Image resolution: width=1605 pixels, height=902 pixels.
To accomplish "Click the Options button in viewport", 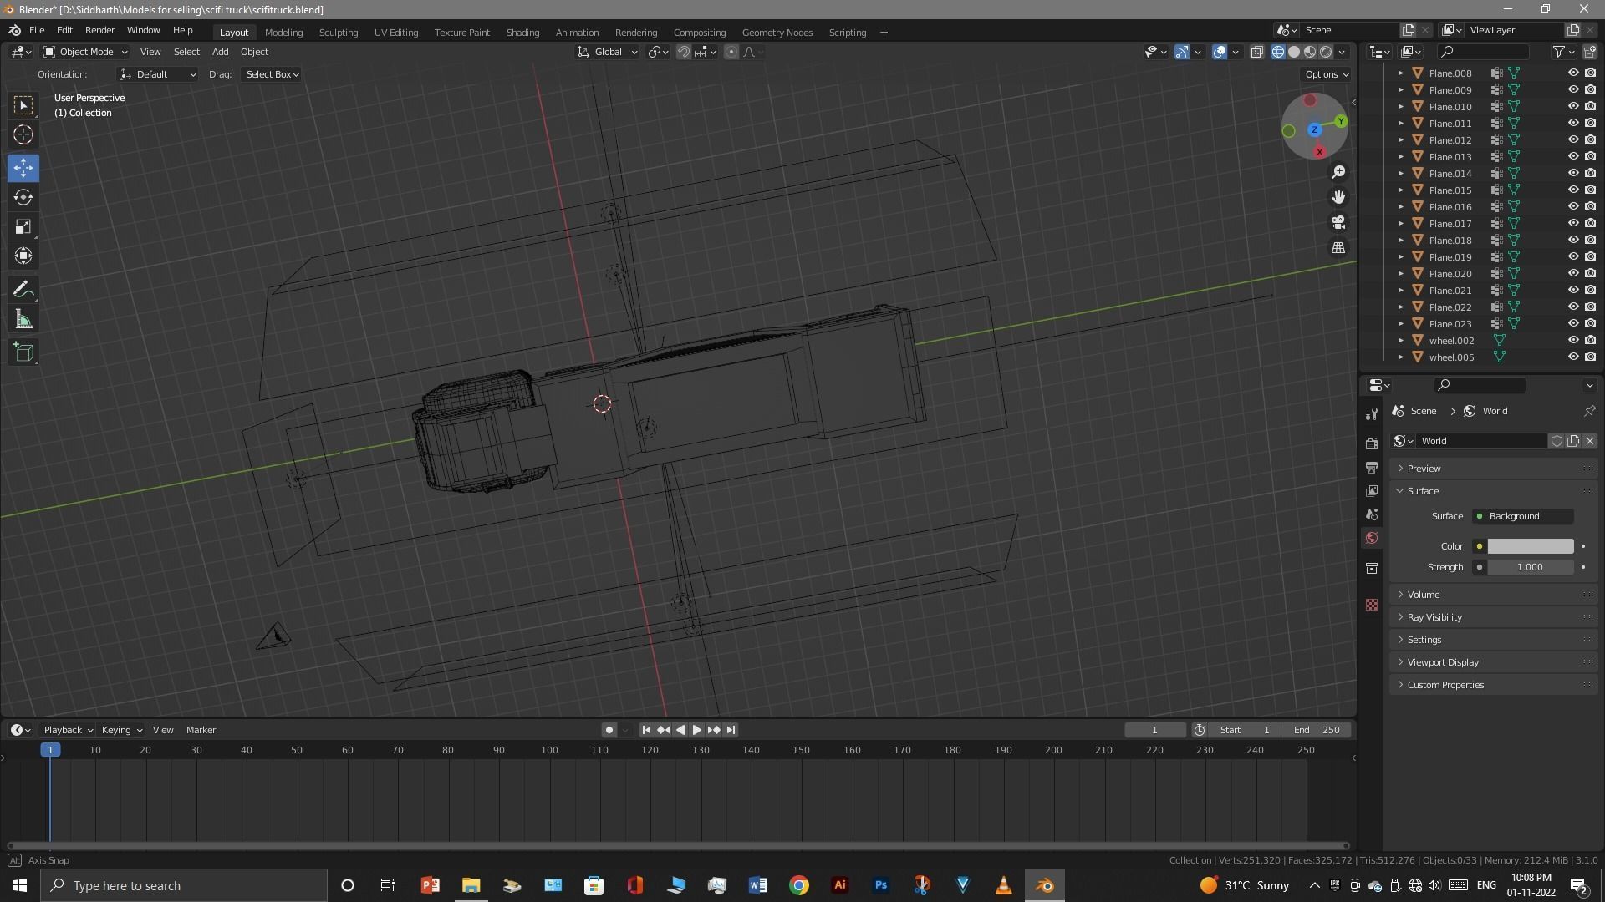I will (1327, 74).
